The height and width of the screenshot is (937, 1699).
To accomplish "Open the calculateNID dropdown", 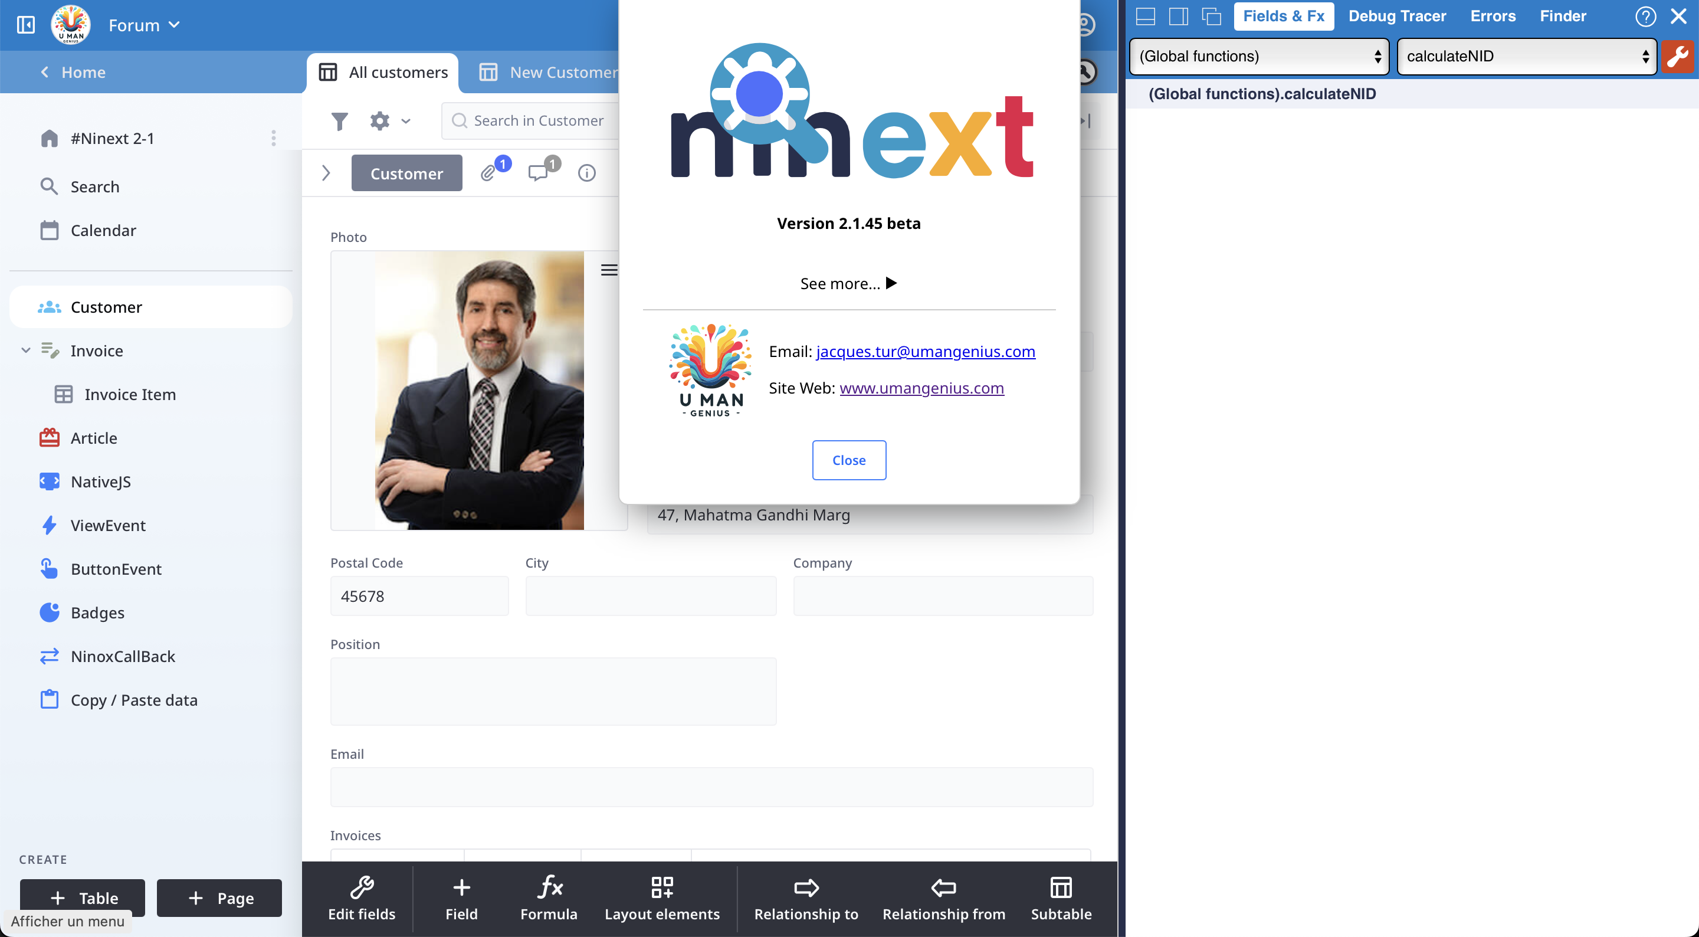I will 1526,56.
